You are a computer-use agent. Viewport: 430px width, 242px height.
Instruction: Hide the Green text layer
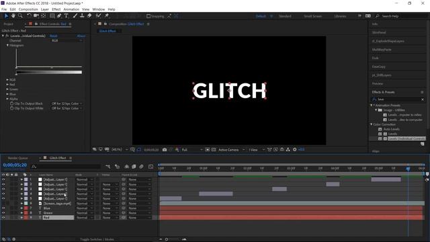click(3, 213)
